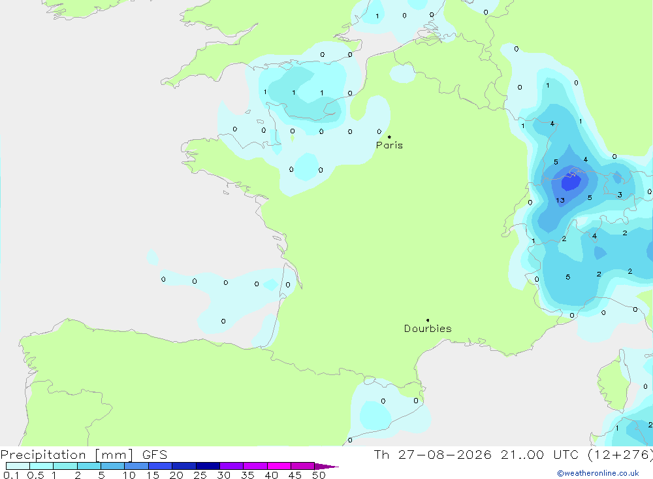Pick the legend swatch between 45 and 50
Screen dimensions: 653x479
click(302, 466)
